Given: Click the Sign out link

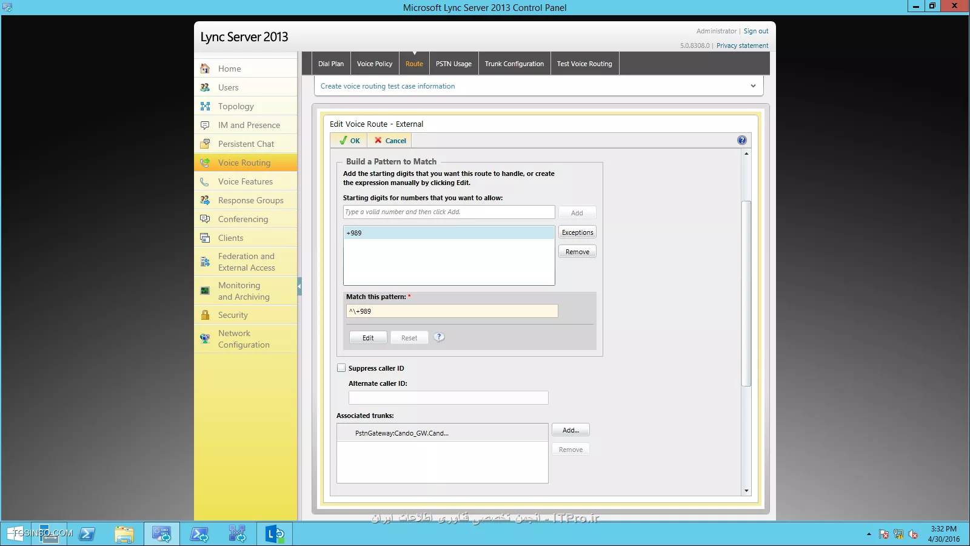Looking at the screenshot, I should (756, 31).
